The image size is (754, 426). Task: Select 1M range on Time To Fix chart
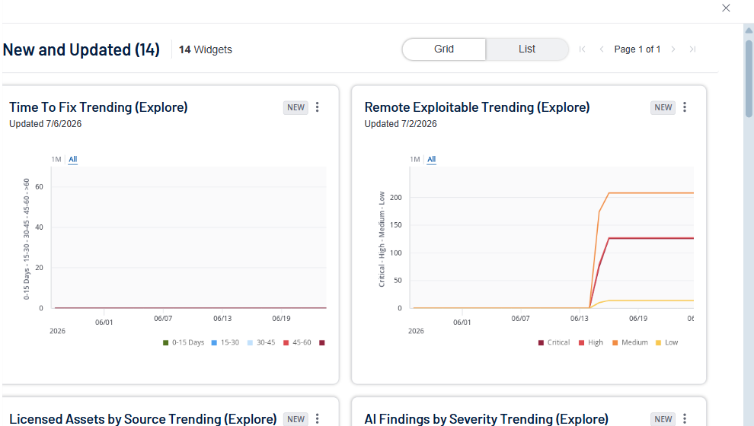point(56,159)
